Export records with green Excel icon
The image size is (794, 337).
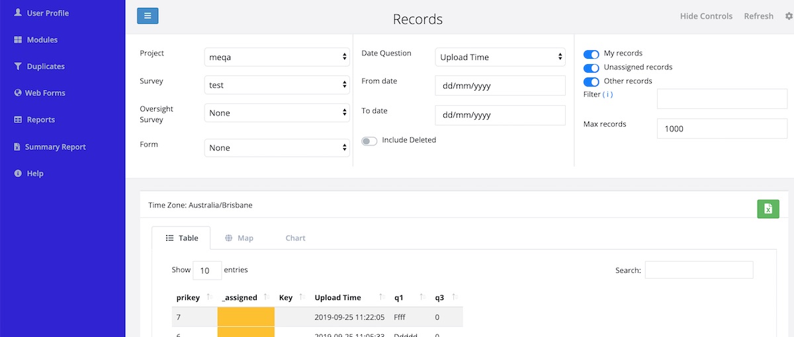pos(768,209)
